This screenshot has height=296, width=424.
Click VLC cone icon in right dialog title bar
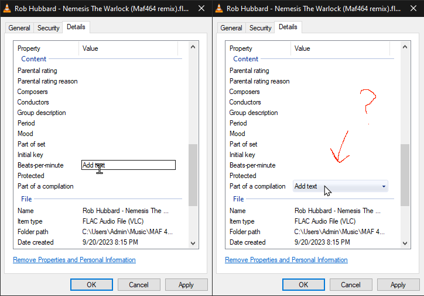point(219,9)
